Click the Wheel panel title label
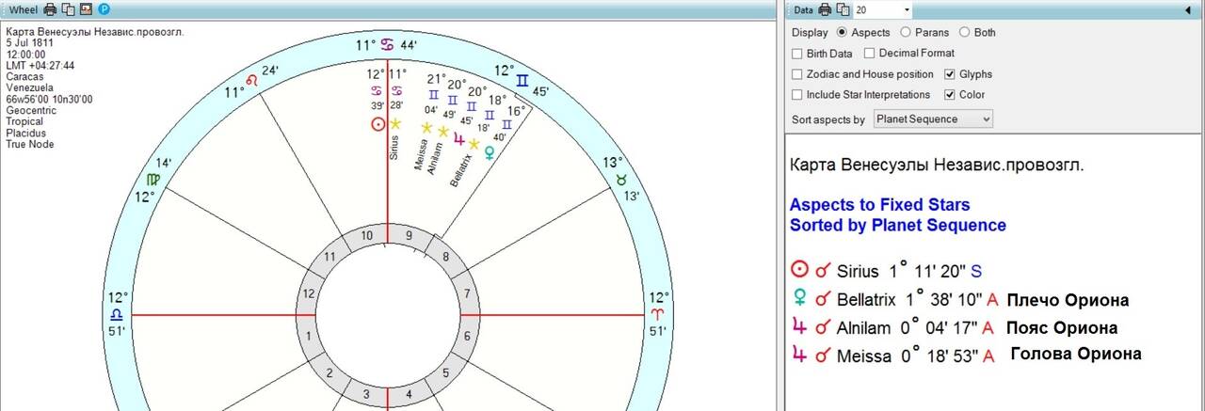 click(x=23, y=9)
